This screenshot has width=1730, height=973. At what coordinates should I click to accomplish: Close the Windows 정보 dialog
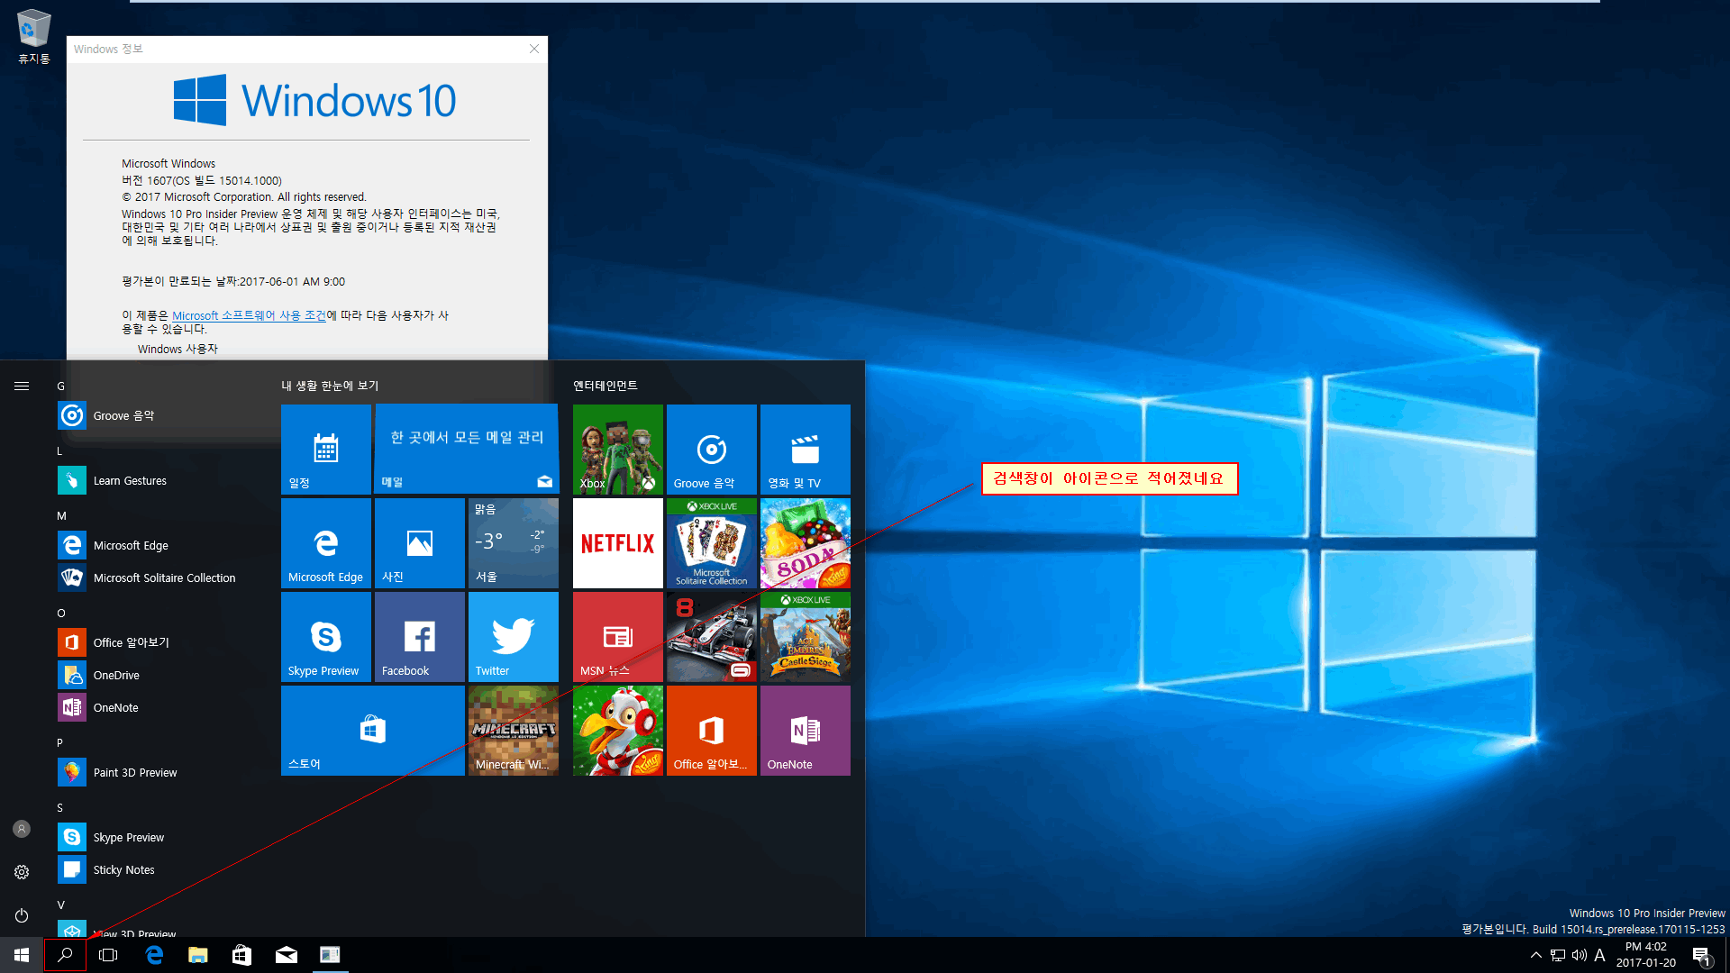pos(534,49)
